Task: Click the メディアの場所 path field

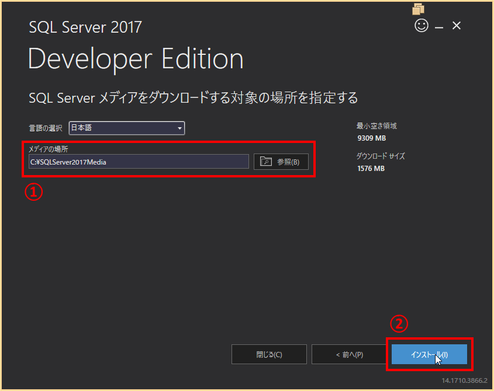Action: [139, 162]
